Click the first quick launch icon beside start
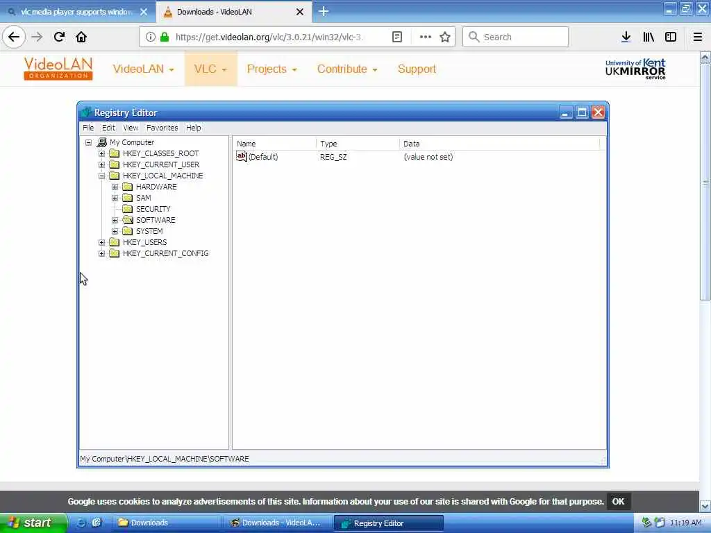The height and width of the screenshot is (533, 711). [81, 523]
